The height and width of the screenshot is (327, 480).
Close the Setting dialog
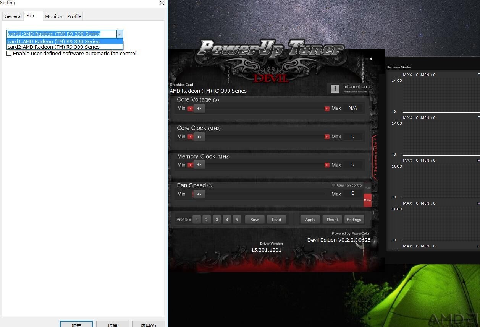(x=162, y=3)
